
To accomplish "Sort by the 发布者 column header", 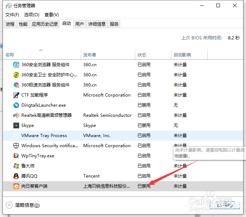I will click(x=108, y=54).
